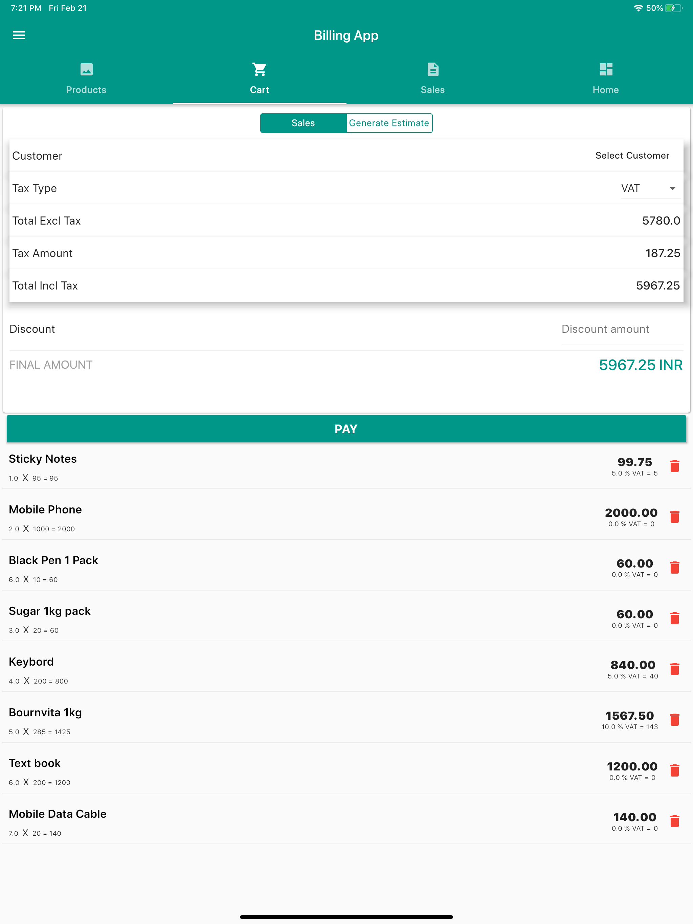Click the Keybord price 840.00
This screenshot has height=924, width=693.
click(633, 665)
